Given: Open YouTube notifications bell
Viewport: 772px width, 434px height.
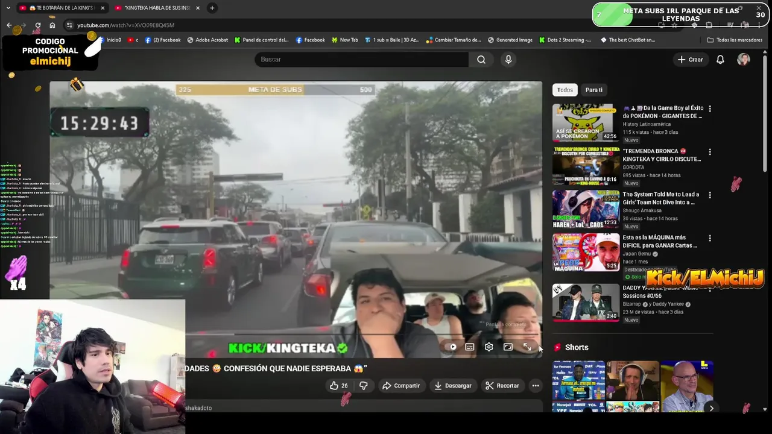Looking at the screenshot, I should (x=720, y=60).
